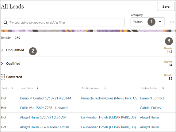Open Demo N Contact link
The width and height of the screenshot is (176, 132).
(152, 98)
